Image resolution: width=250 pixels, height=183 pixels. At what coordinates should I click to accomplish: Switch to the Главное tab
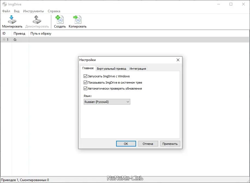(x=88, y=68)
